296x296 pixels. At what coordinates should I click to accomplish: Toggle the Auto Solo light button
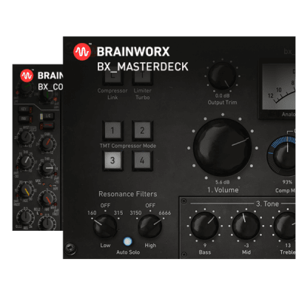(127, 241)
